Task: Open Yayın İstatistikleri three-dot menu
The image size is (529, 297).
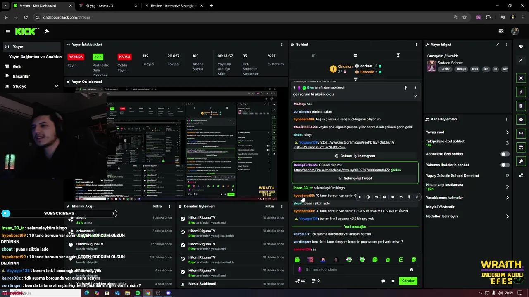Action: click(x=282, y=45)
